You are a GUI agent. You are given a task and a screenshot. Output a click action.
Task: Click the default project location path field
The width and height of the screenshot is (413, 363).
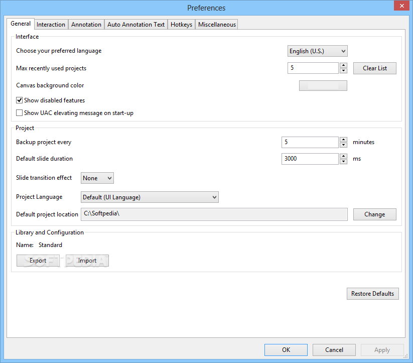point(214,214)
